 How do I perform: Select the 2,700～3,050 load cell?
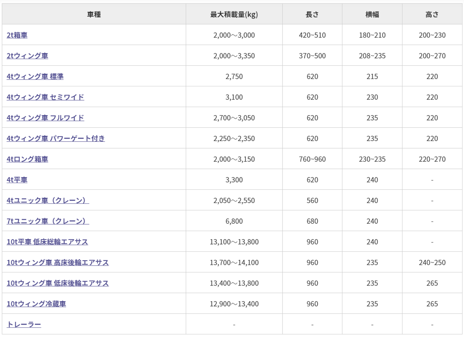pyautogui.click(x=234, y=118)
